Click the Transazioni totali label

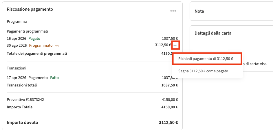coord(22,85)
